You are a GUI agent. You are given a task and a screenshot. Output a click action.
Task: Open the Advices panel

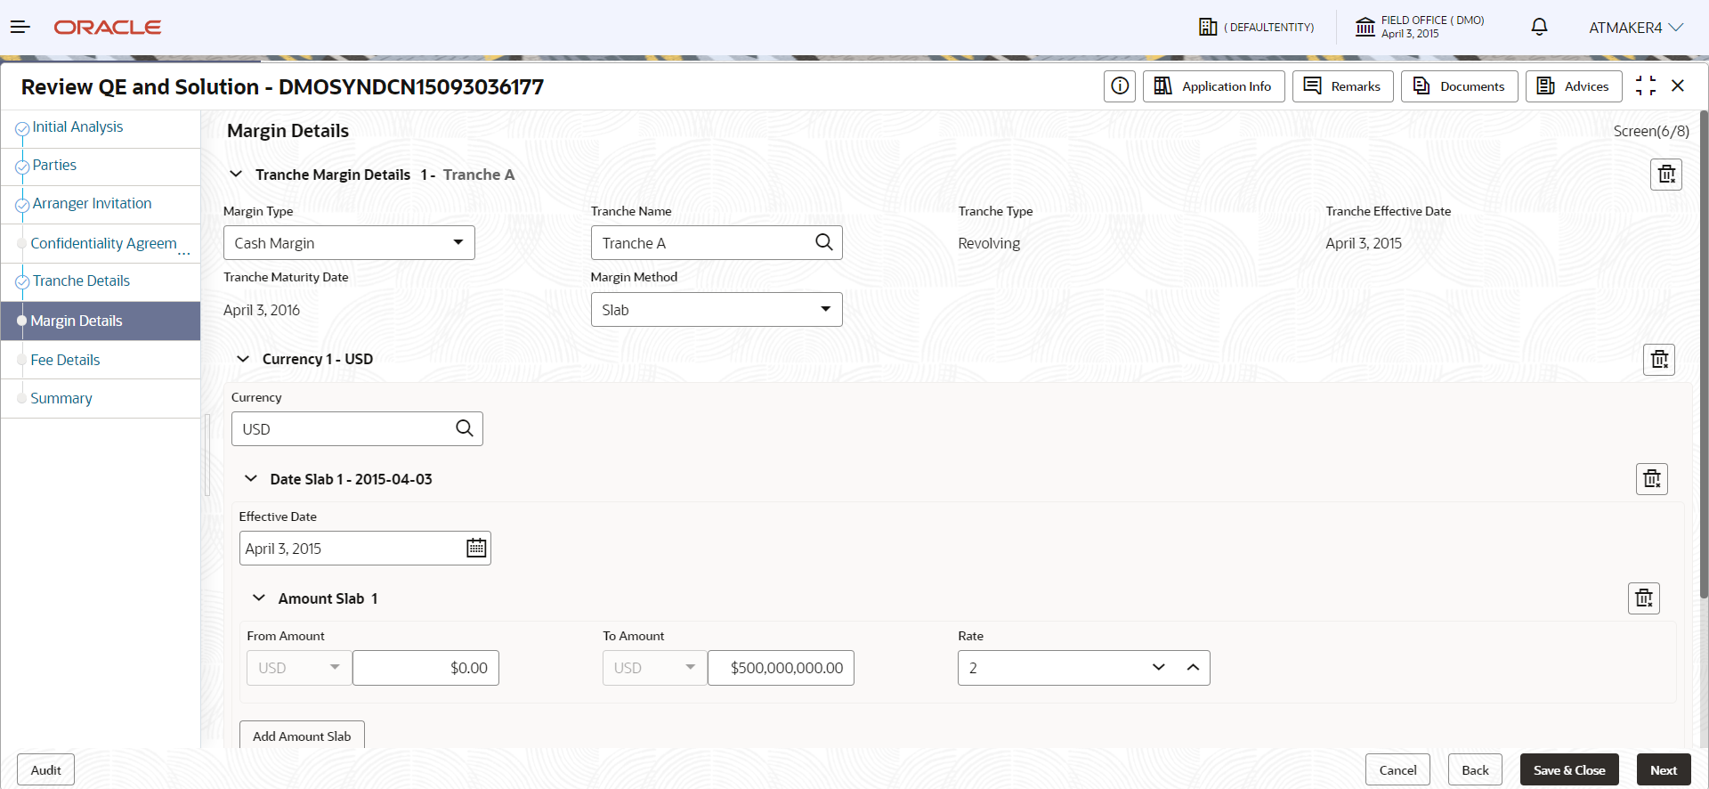(x=1573, y=86)
